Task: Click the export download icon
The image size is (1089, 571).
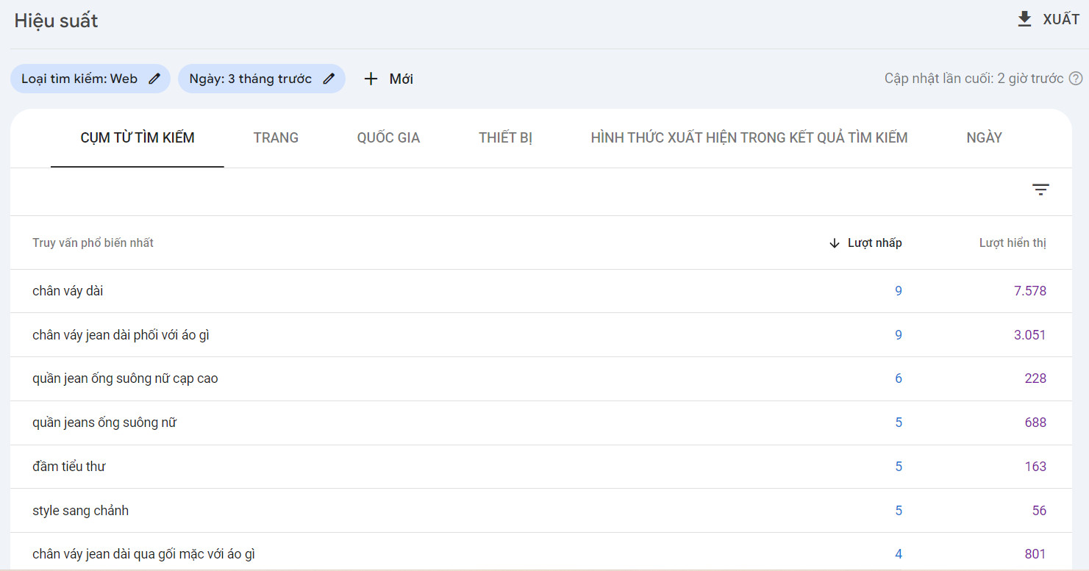Action: click(x=1024, y=20)
